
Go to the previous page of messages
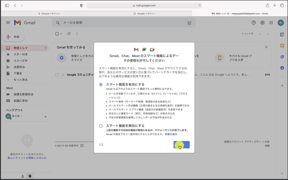pyautogui.click(x=260, y=34)
